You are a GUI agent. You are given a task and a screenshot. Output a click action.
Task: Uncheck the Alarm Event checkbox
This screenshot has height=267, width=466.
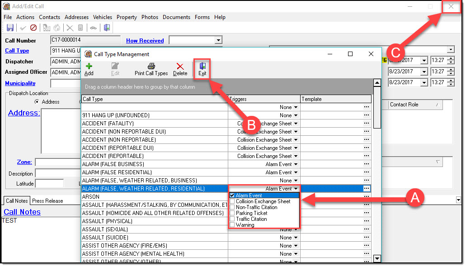coord(232,195)
